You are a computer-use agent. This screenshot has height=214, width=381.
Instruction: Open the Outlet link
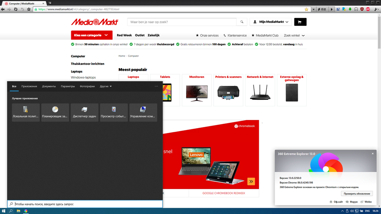(x=140, y=35)
